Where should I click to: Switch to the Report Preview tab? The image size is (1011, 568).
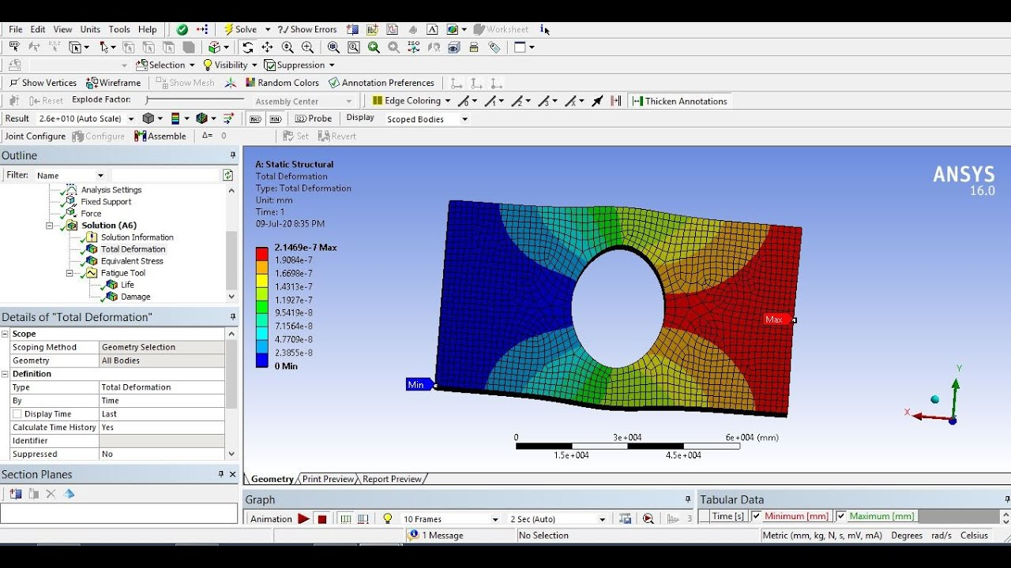point(392,479)
